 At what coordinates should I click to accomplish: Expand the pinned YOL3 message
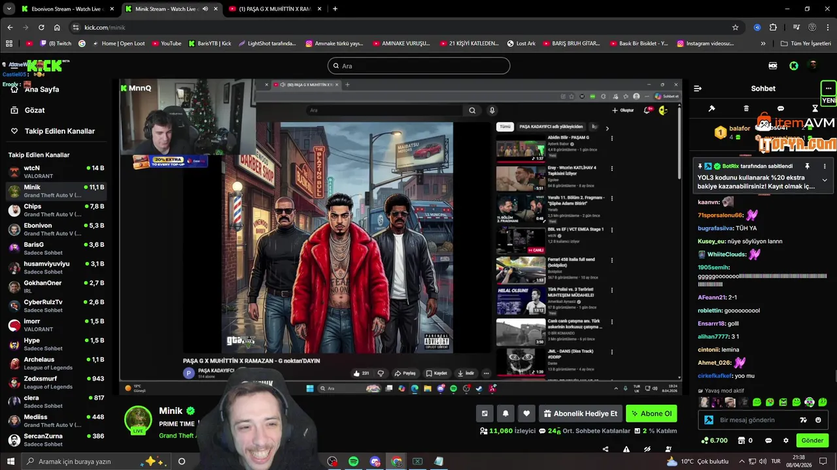tap(825, 180)
